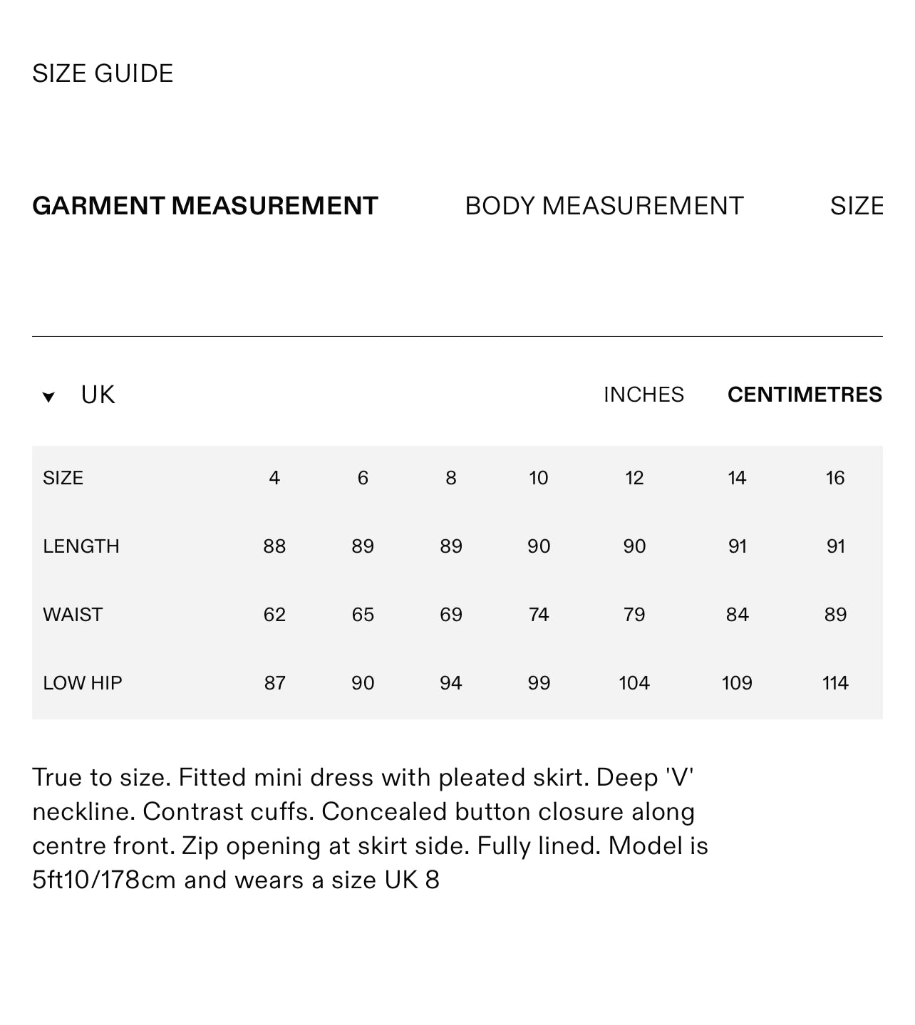Select size 4 column header
This screenshot has width=915, height=1025.
(274, 478)
